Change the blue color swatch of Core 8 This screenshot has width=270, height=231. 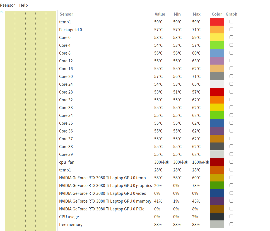coord(217,53)
